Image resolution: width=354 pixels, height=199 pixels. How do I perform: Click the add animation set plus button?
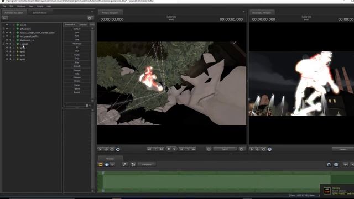coord(5,18)
